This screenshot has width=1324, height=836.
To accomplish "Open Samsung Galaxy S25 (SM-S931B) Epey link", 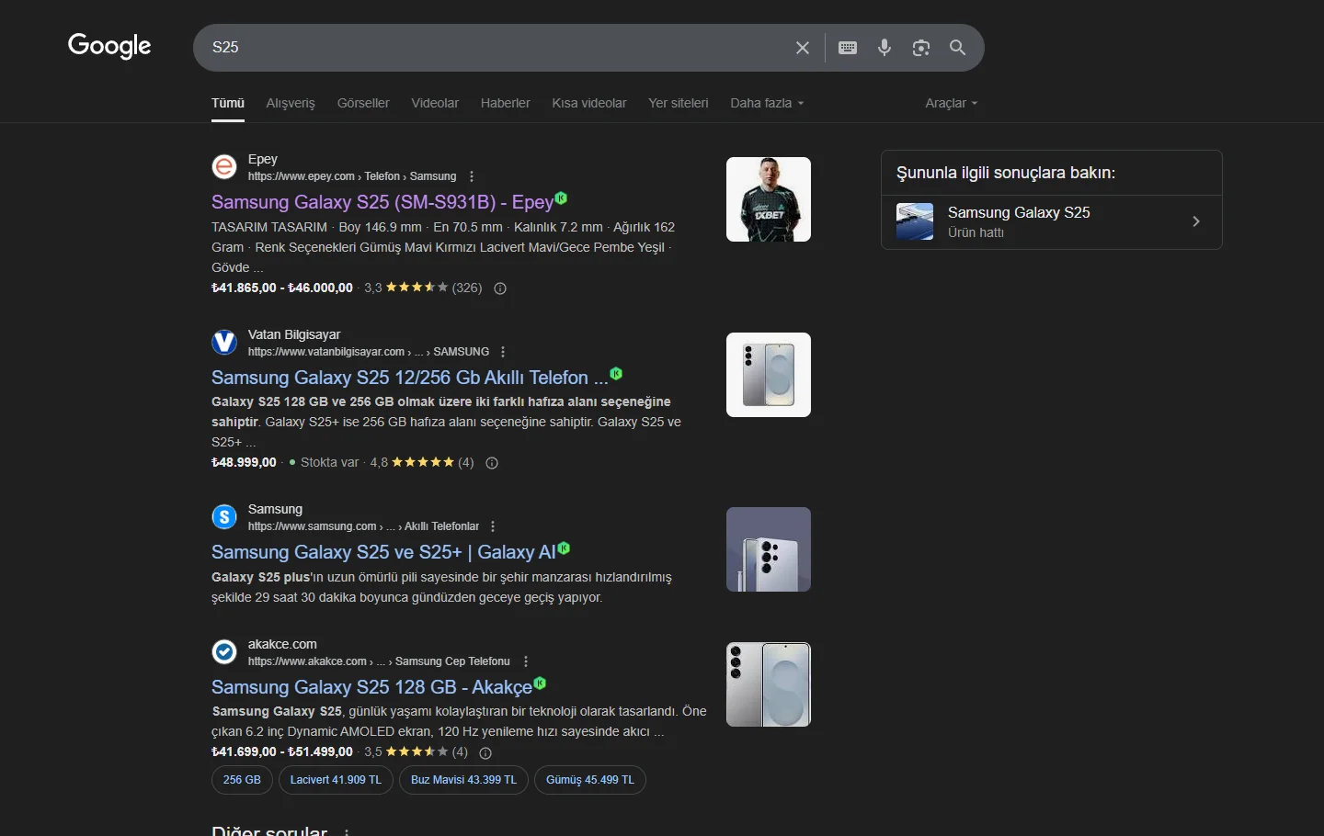I will (x=382, y=202).
